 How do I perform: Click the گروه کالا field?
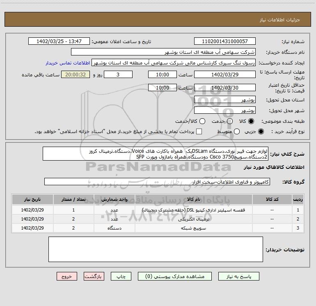coord(157,182)
